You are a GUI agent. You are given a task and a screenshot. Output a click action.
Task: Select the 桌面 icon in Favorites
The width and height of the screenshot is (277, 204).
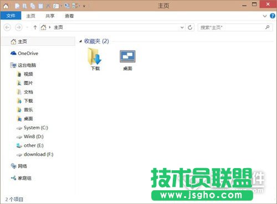point(127,56)
